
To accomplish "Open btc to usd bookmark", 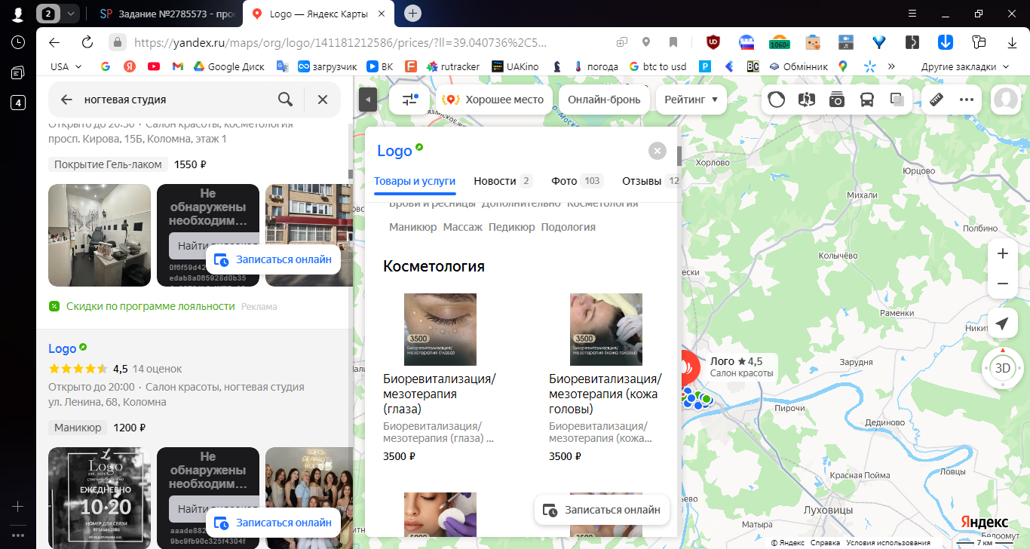I will pyautogui.click(x=658, y=66).
